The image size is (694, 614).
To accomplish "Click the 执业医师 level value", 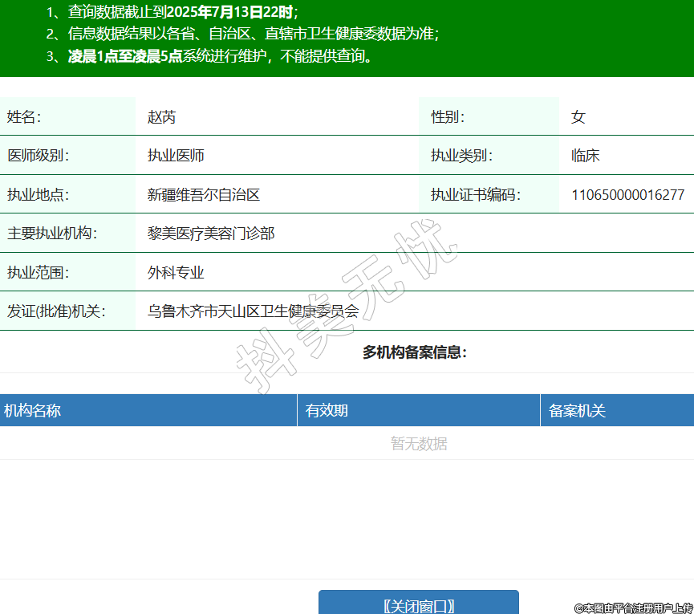I will point(176,156).
